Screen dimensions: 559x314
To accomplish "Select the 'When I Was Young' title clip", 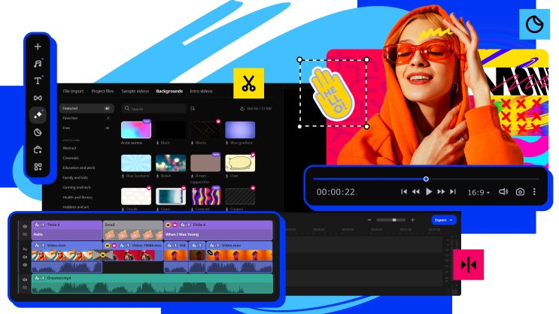I will tap(218, 230).
